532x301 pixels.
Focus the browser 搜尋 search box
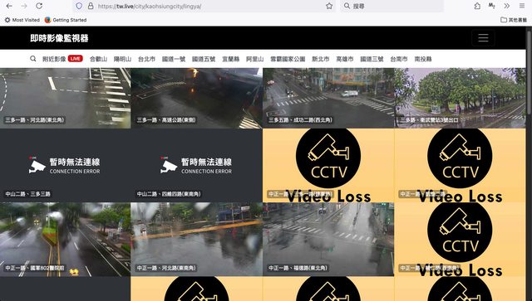point(392,6)
